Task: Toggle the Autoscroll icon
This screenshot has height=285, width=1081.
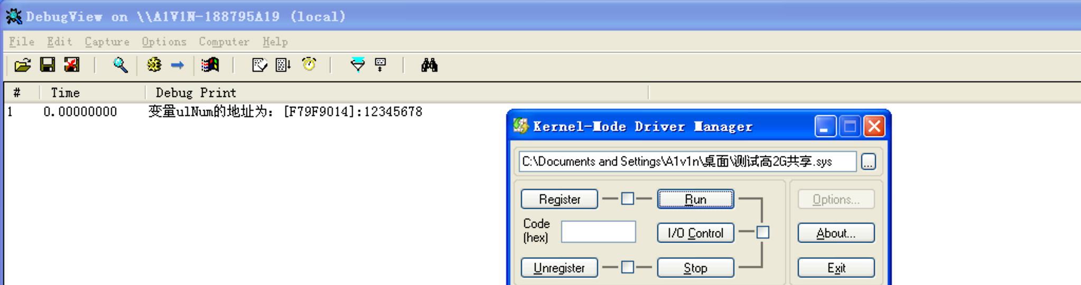Action: (x=283, y=65)
